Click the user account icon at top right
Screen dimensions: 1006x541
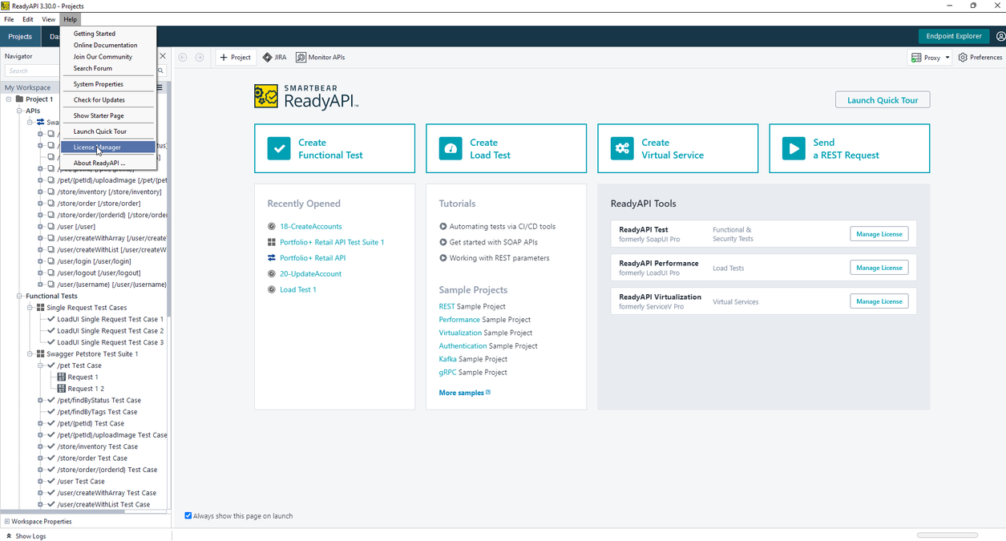(1000, 36)
